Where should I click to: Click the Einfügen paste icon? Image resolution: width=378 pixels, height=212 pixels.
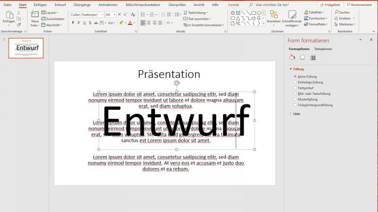(9, 15)
